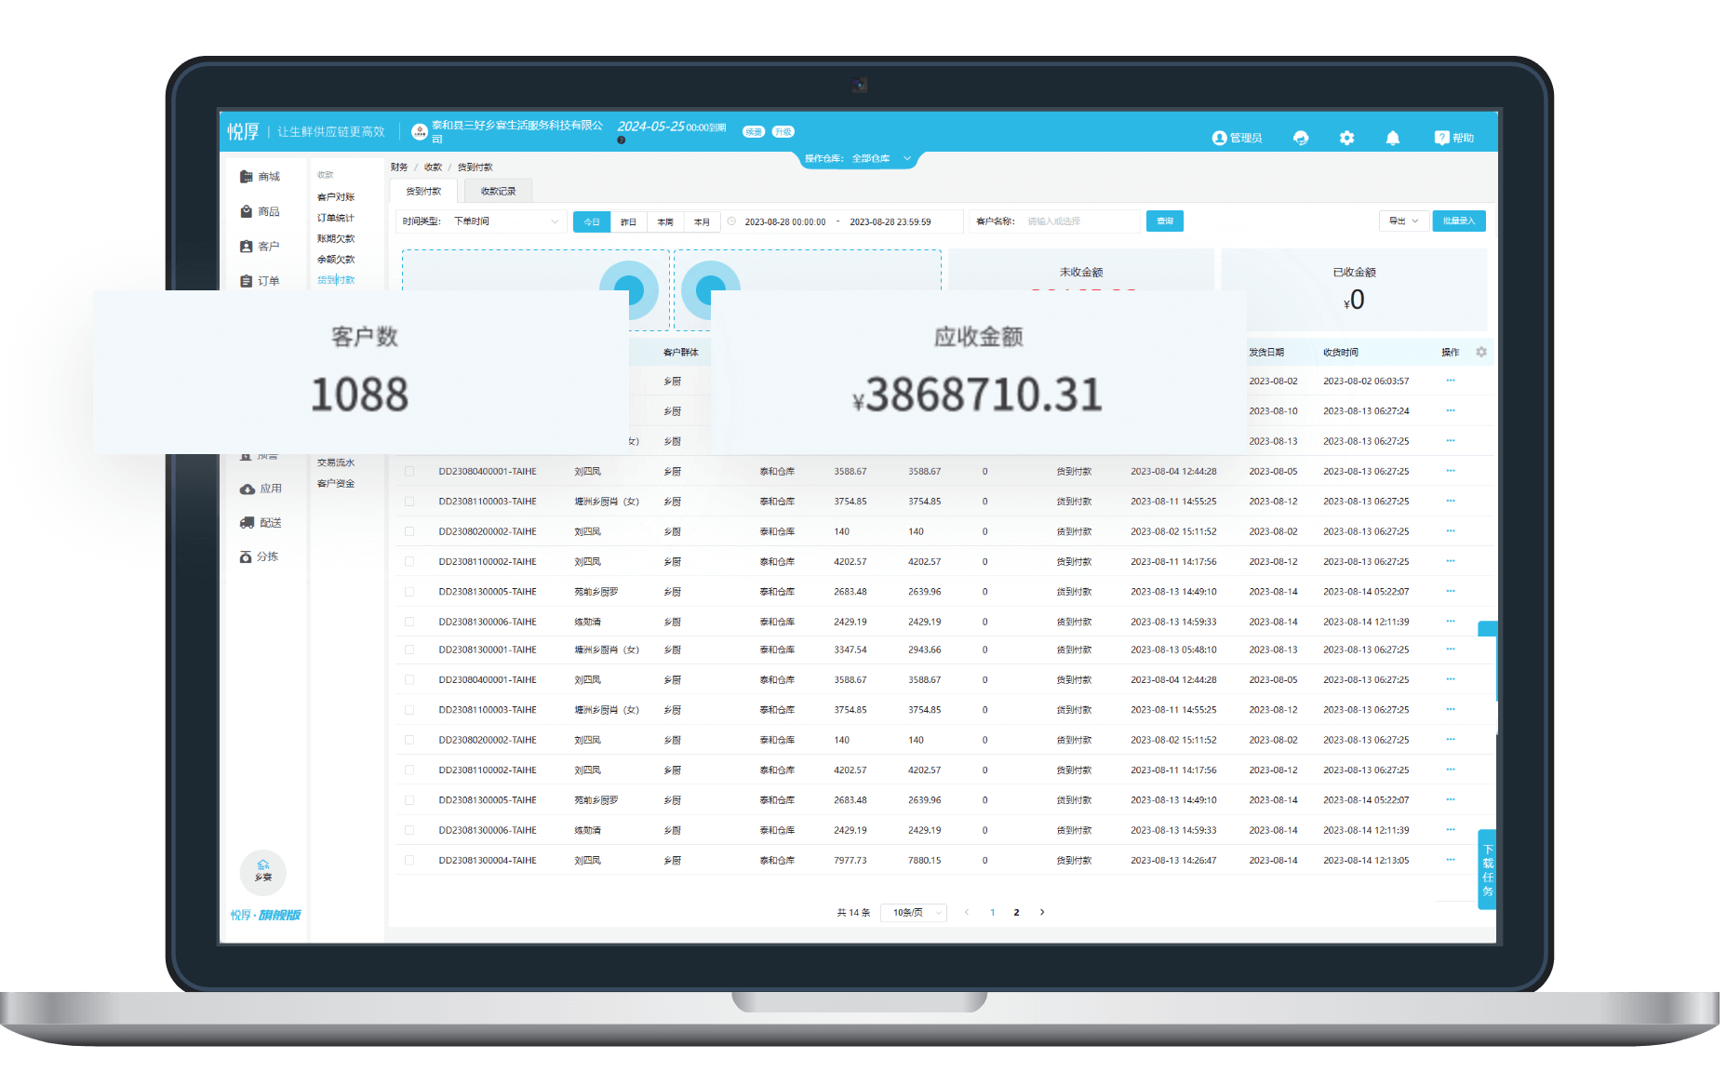Click the 帮助 help icon

point(1453,138)
